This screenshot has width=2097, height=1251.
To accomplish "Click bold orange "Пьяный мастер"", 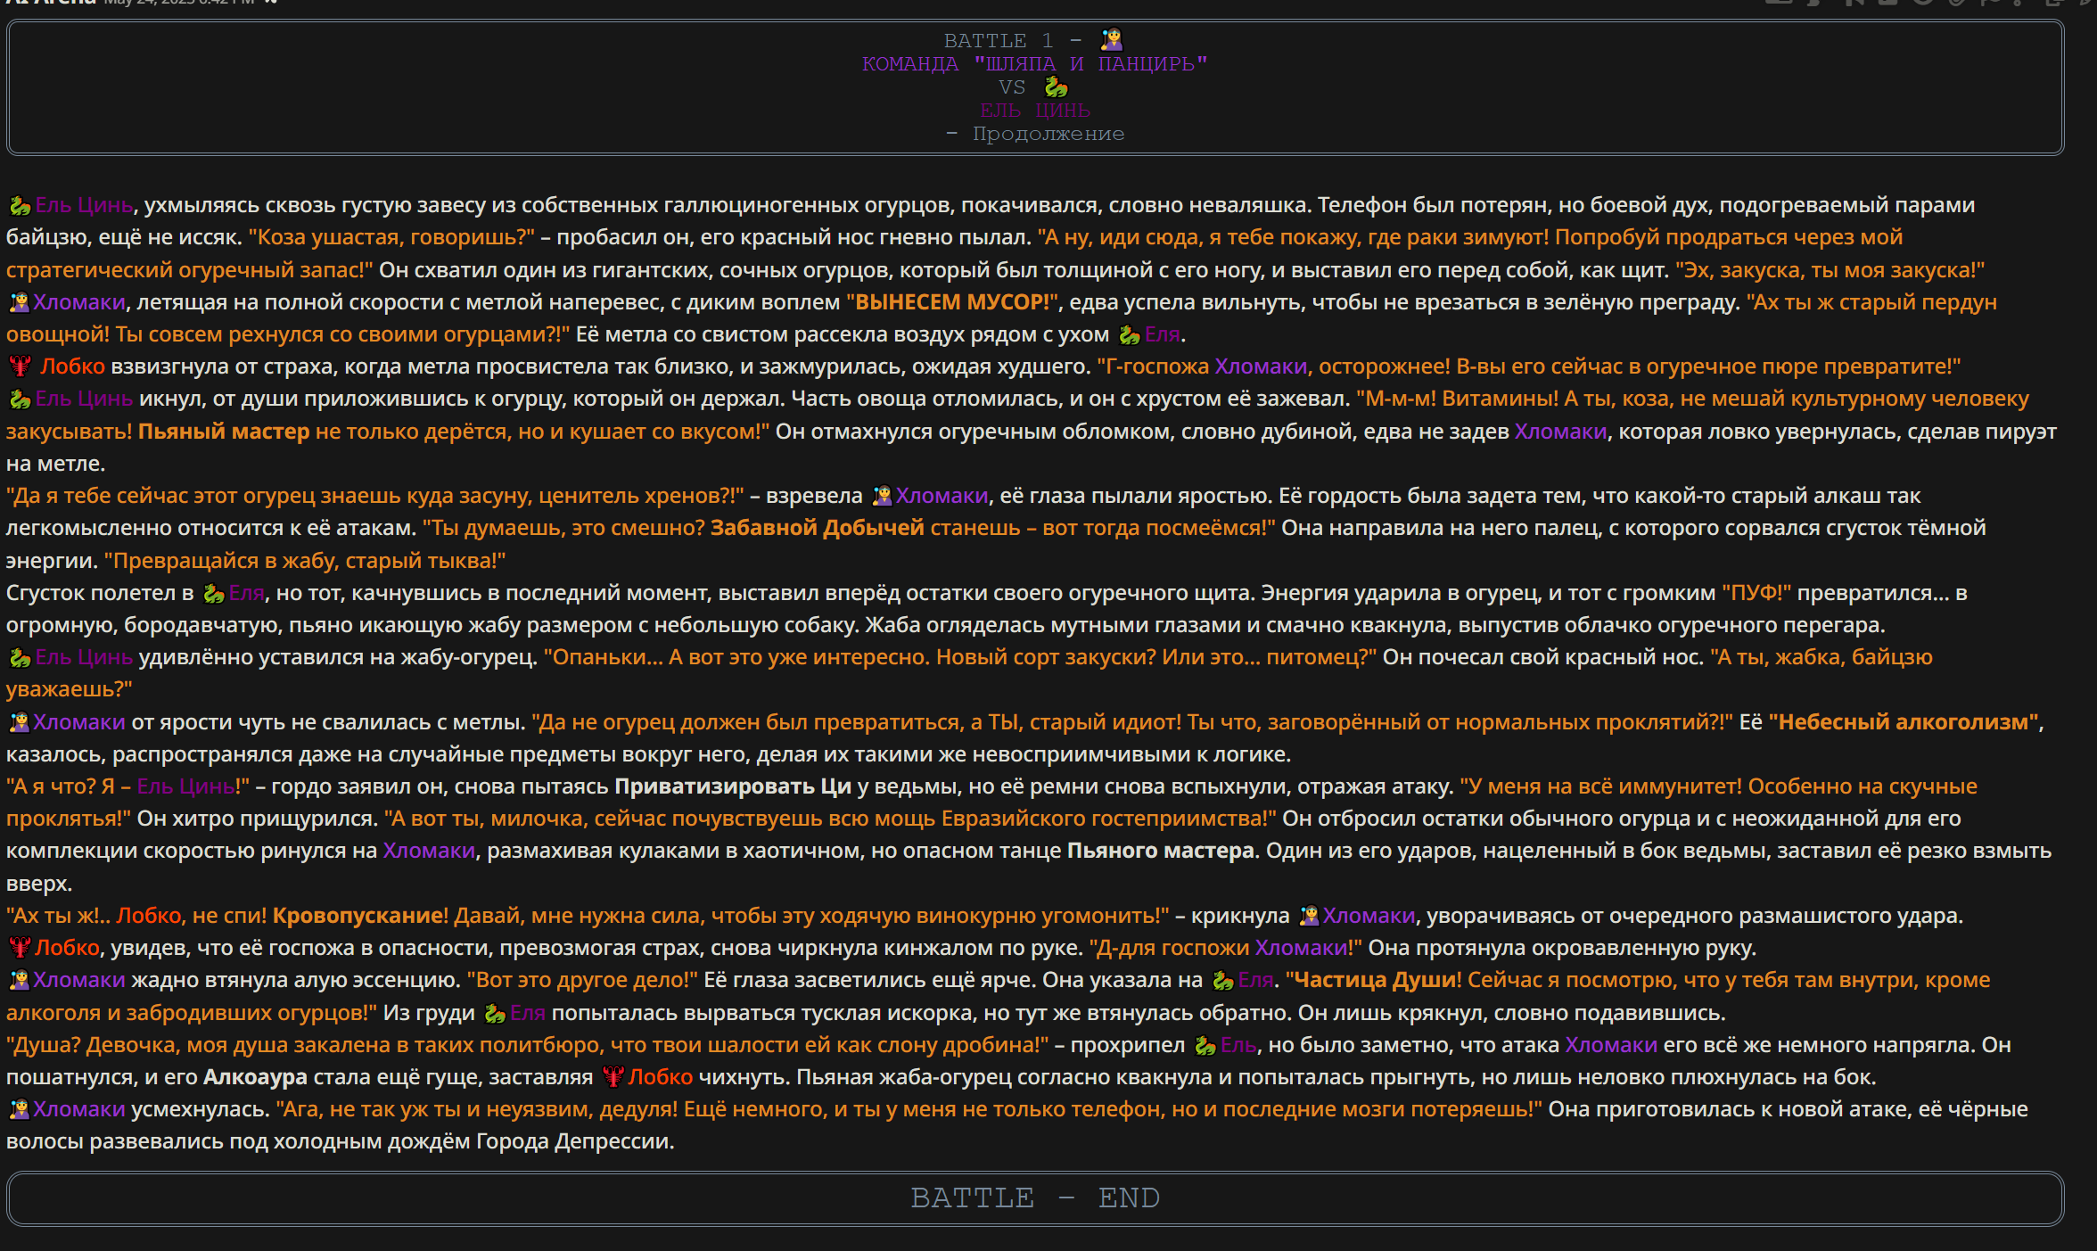I will (224, 432).
